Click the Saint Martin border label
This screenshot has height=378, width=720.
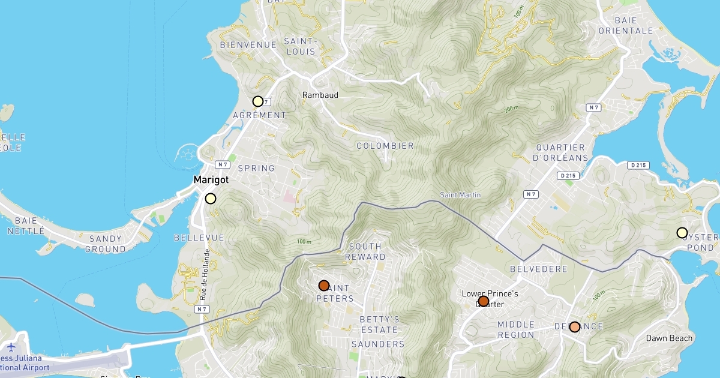point(461,195)
